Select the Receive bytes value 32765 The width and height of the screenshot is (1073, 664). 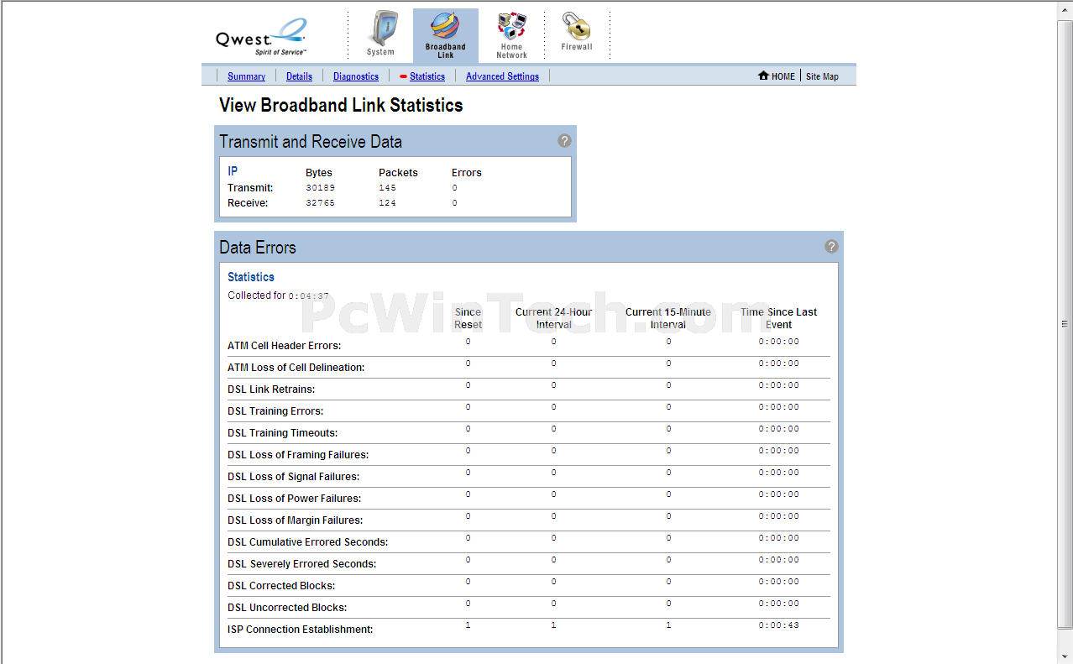(320, 203)
